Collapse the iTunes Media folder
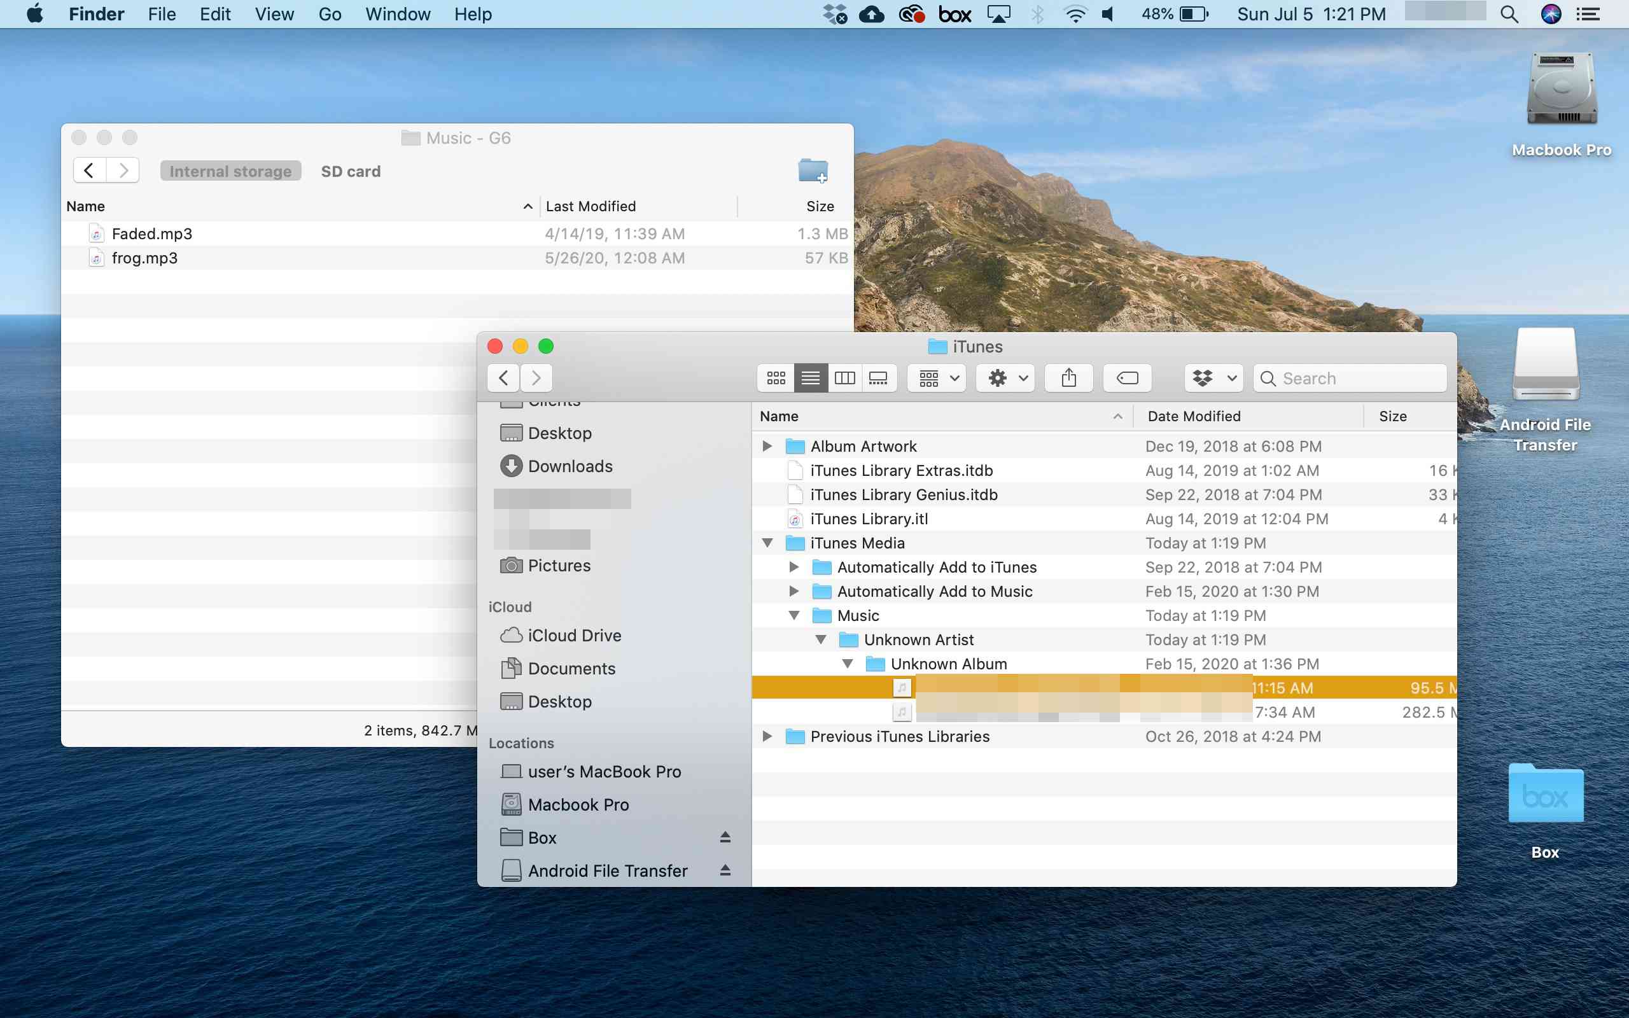Image resolution: width=1629 pixels, height=1018 pixels. [767, 543]
